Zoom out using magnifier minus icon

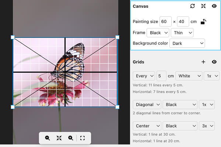pos(48,138)
